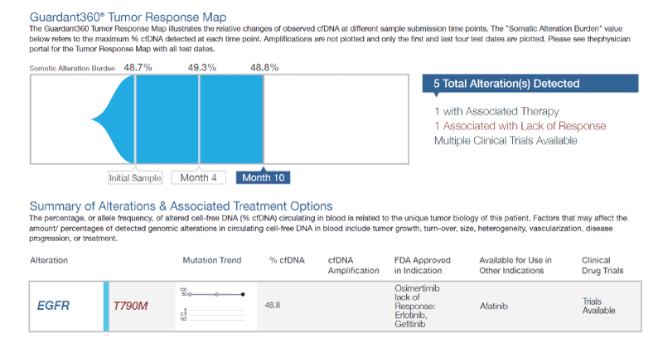Click the Afatinib drug name
The width and height of the screenshot is (663, 343).
(494, 306)
